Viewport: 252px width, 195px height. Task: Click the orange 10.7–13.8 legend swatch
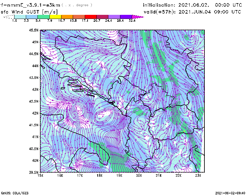coord(67,16)
